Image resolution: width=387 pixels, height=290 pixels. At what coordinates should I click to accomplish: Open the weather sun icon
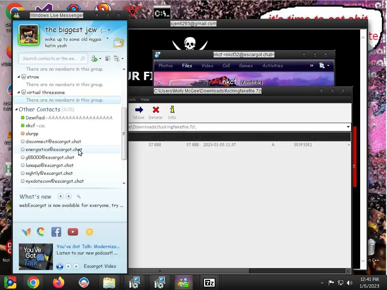[89, 232]
